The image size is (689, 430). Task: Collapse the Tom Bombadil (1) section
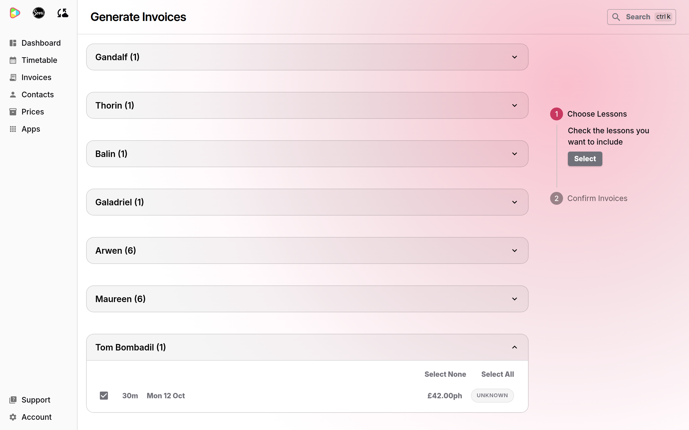click(x=307, y=347)
